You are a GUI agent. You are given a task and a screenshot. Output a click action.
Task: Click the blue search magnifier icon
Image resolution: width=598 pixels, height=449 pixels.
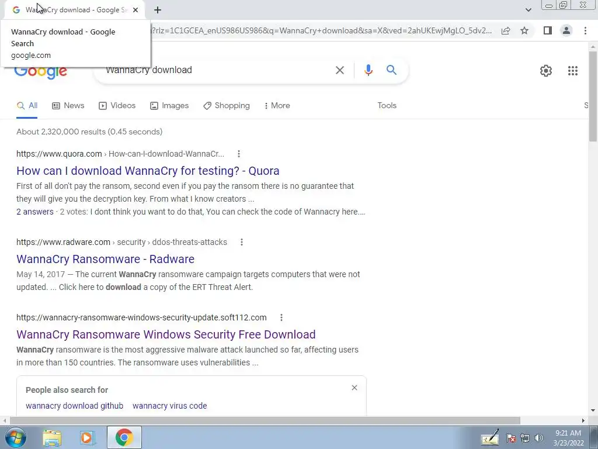click(391, 70)
